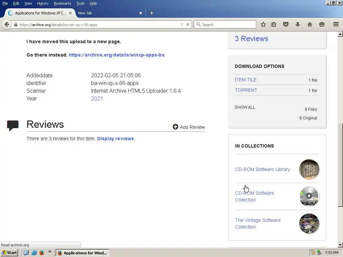Viewport: 343px width, 257px height.
Task: Open The Vintage Software Collection thumbnail
Action: (309, 224)
